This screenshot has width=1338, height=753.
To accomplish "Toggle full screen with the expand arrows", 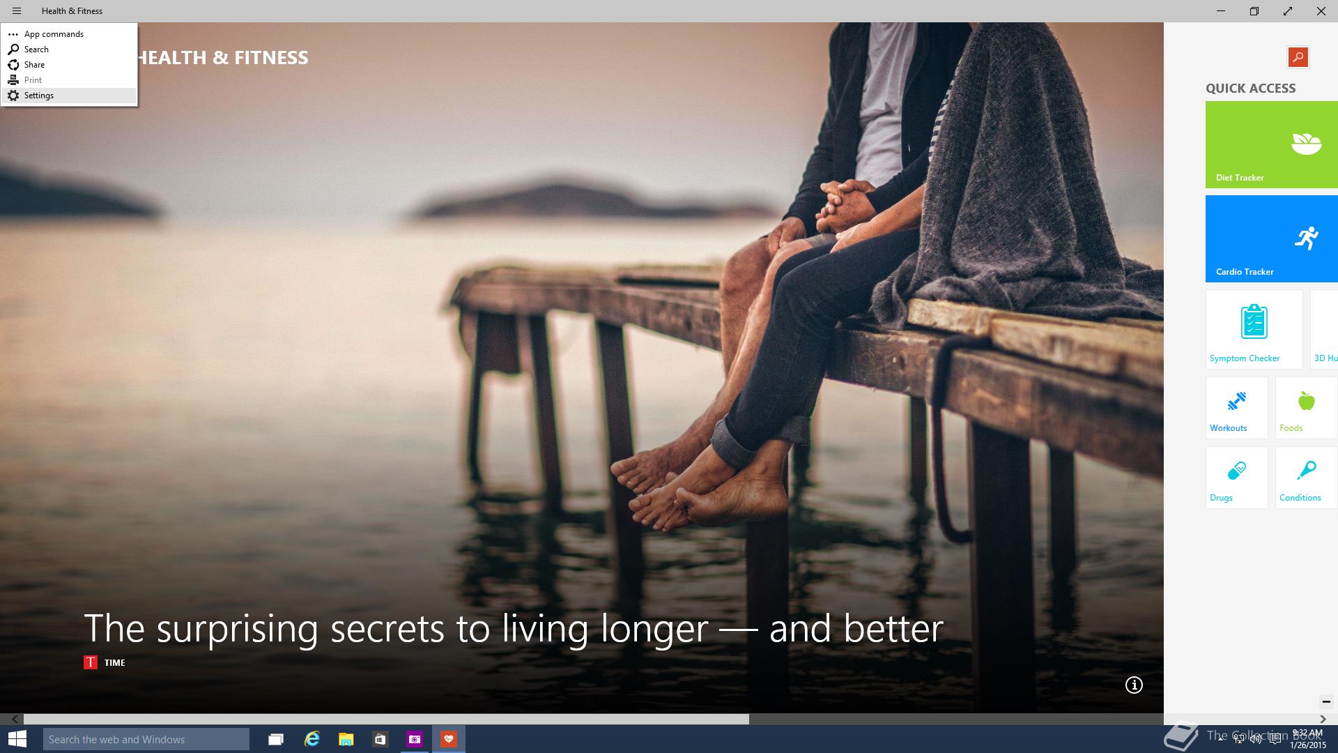I will (1287, 11).
